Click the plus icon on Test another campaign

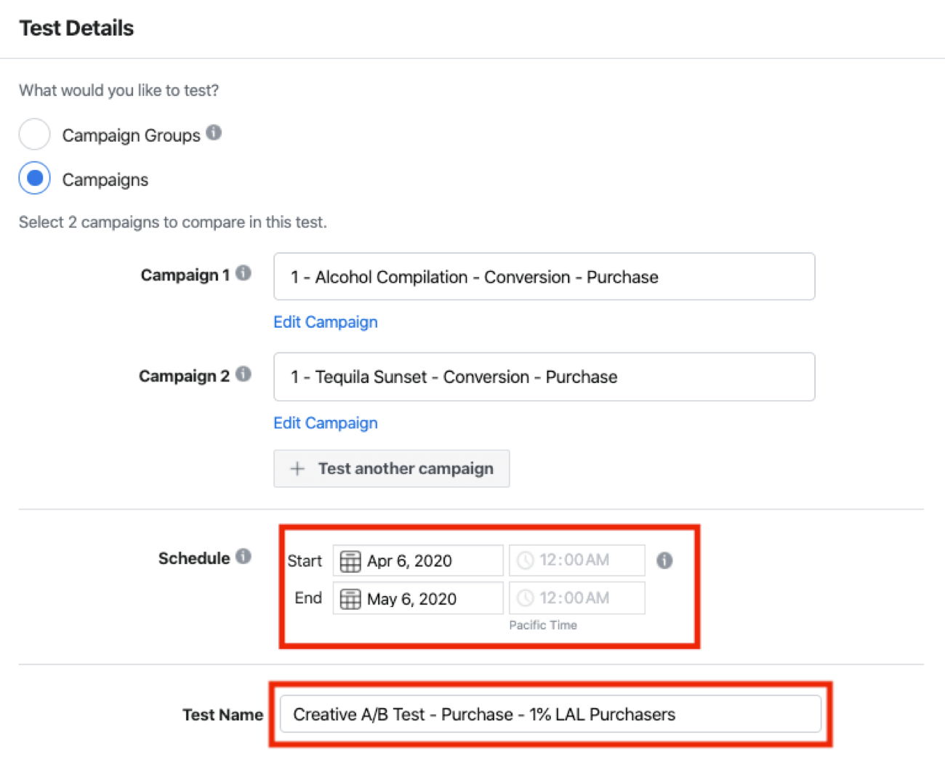tap(297, 469)
